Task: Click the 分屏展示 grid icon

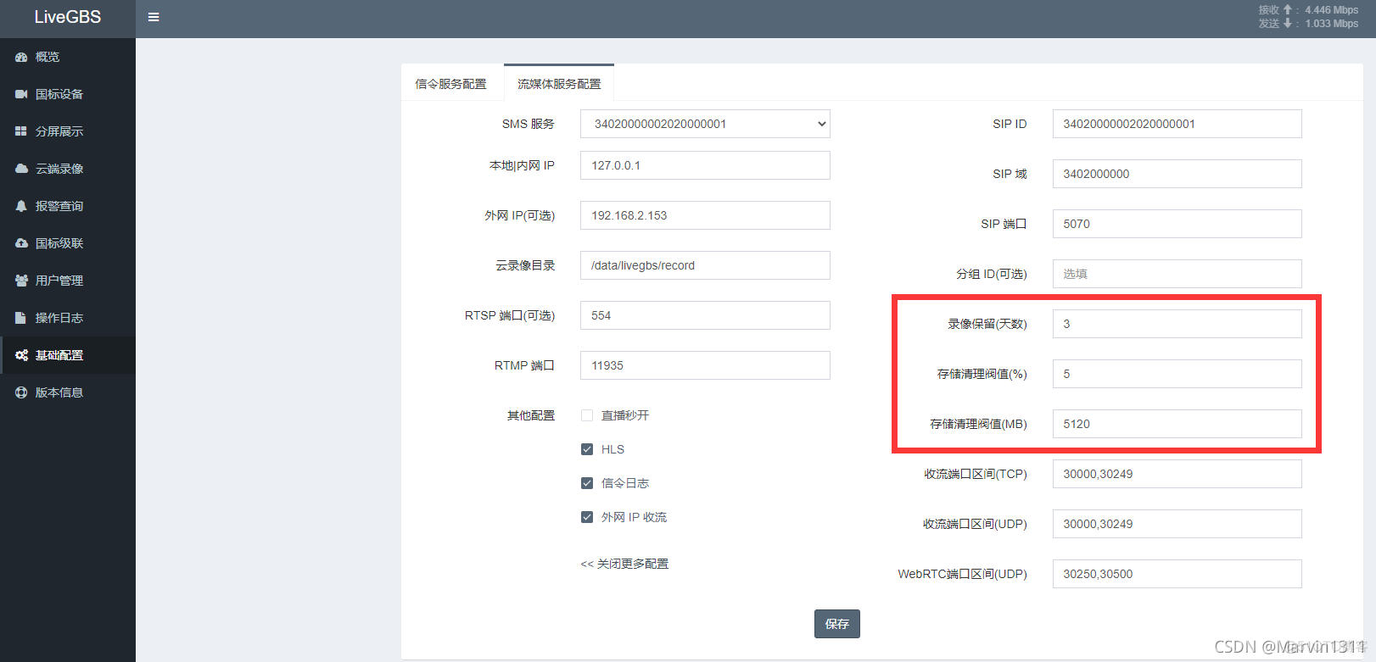Action: 21,131
